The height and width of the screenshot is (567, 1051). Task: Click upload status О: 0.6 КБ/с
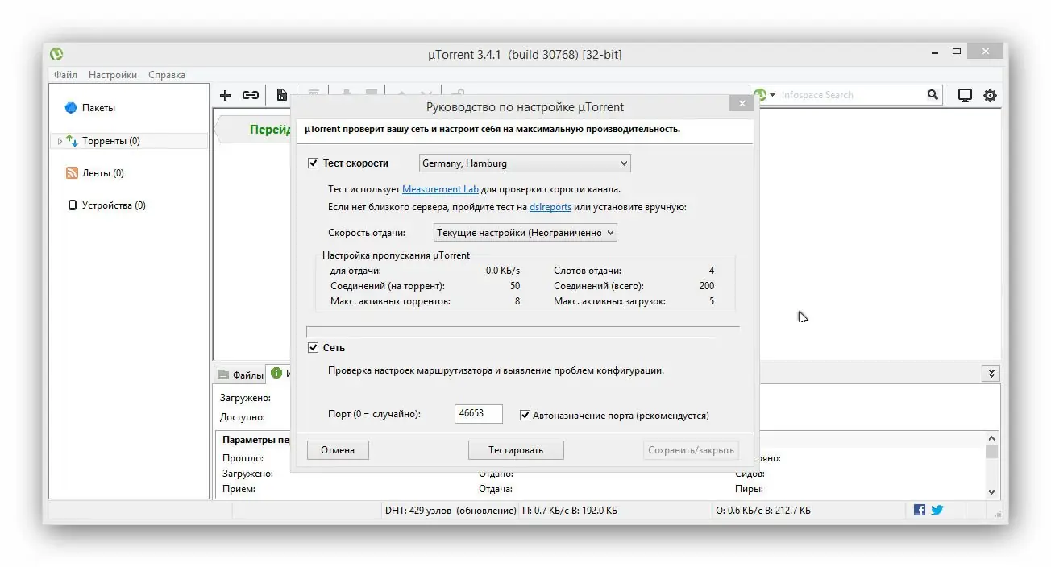point(763,511)
